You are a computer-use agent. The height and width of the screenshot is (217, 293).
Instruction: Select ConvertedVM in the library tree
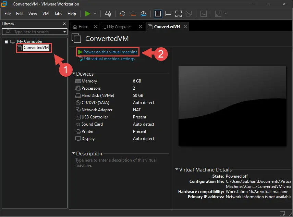pyautogui.click(x=36, y=48)
